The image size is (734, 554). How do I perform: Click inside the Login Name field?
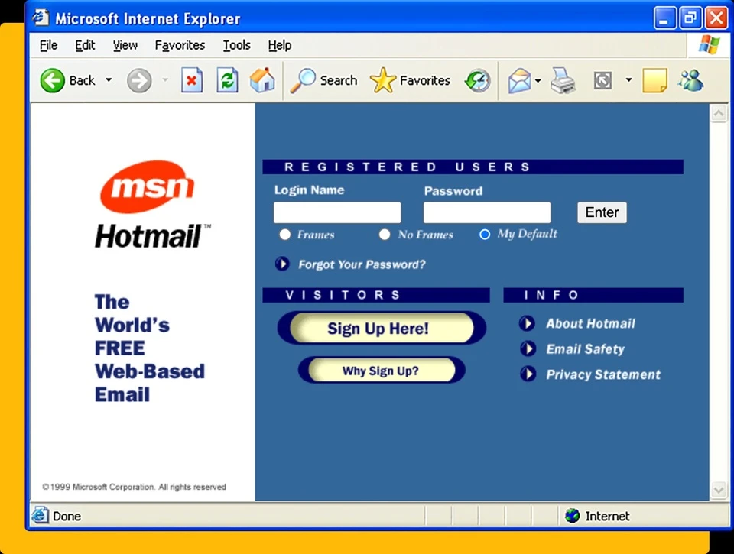point(336,212)
